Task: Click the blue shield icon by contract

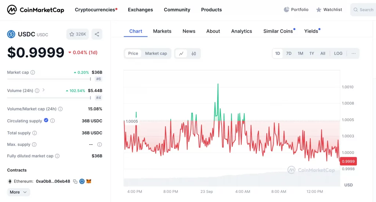Action: pos(82,181)
